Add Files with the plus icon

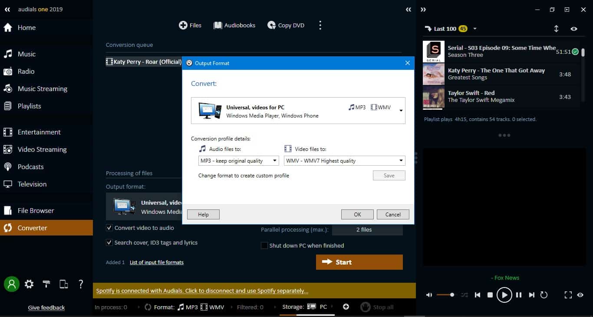tap(190, 26)
